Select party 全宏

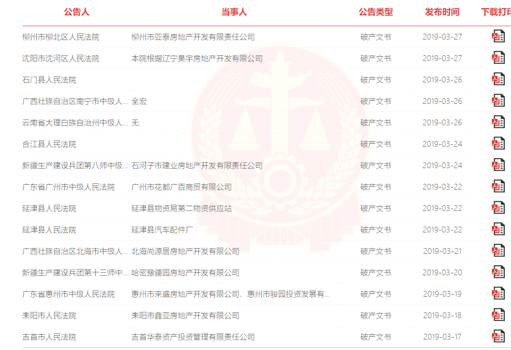[139, 101]
